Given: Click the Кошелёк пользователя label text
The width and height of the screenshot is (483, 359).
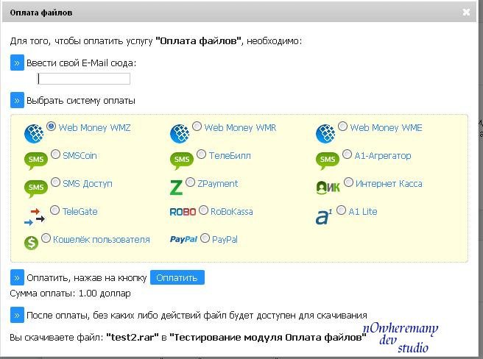Looking at the screenshot, I should point(102,240).
